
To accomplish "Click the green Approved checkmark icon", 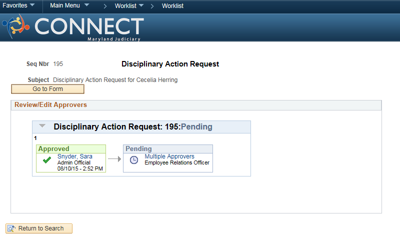I will pos(47,160).
